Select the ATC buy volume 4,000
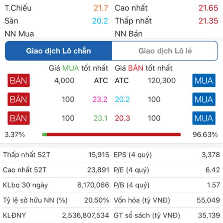 point(64,81)
